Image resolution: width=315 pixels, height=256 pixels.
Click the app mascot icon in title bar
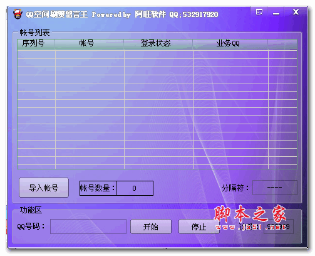coord(18,14)
